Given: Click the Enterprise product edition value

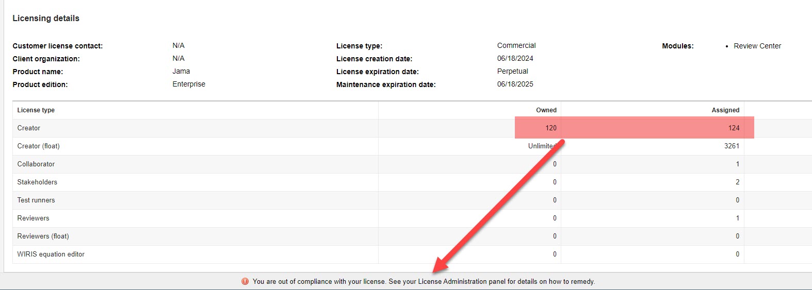Looking at the screenshot, I should 189,84.
